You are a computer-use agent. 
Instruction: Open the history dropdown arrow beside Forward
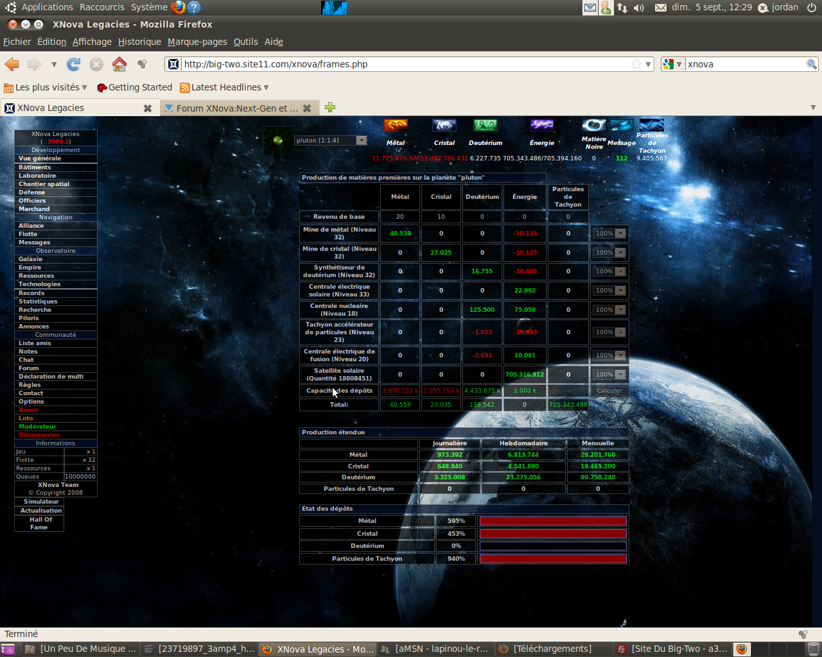coord(54,64)
